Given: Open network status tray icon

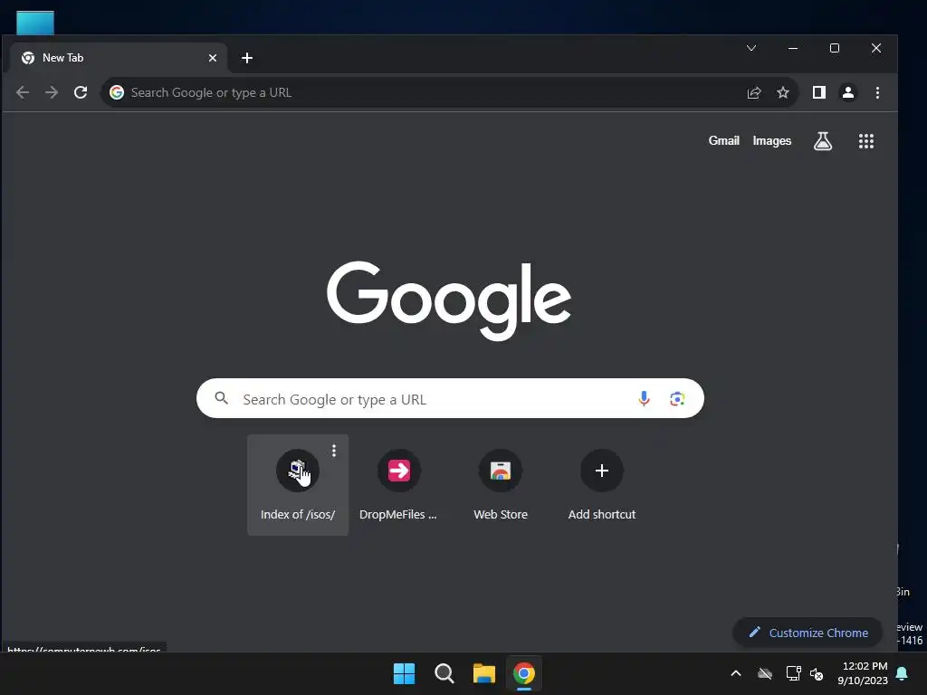Looking at the screenshot, I should point(793,673).
